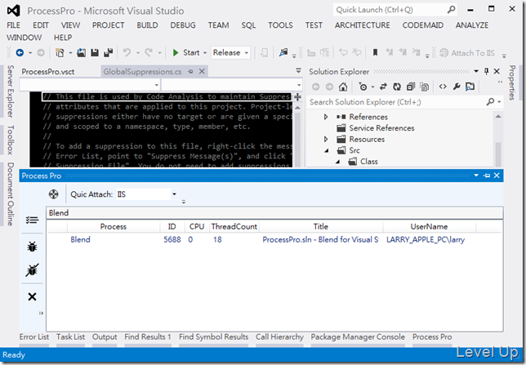526x365 pixels.
Task: Open the FILE menu
Action: coord(13,25)
